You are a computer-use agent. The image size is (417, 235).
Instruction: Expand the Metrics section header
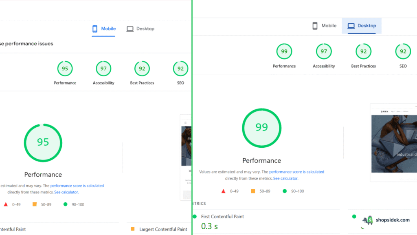[x=200, y=203]
